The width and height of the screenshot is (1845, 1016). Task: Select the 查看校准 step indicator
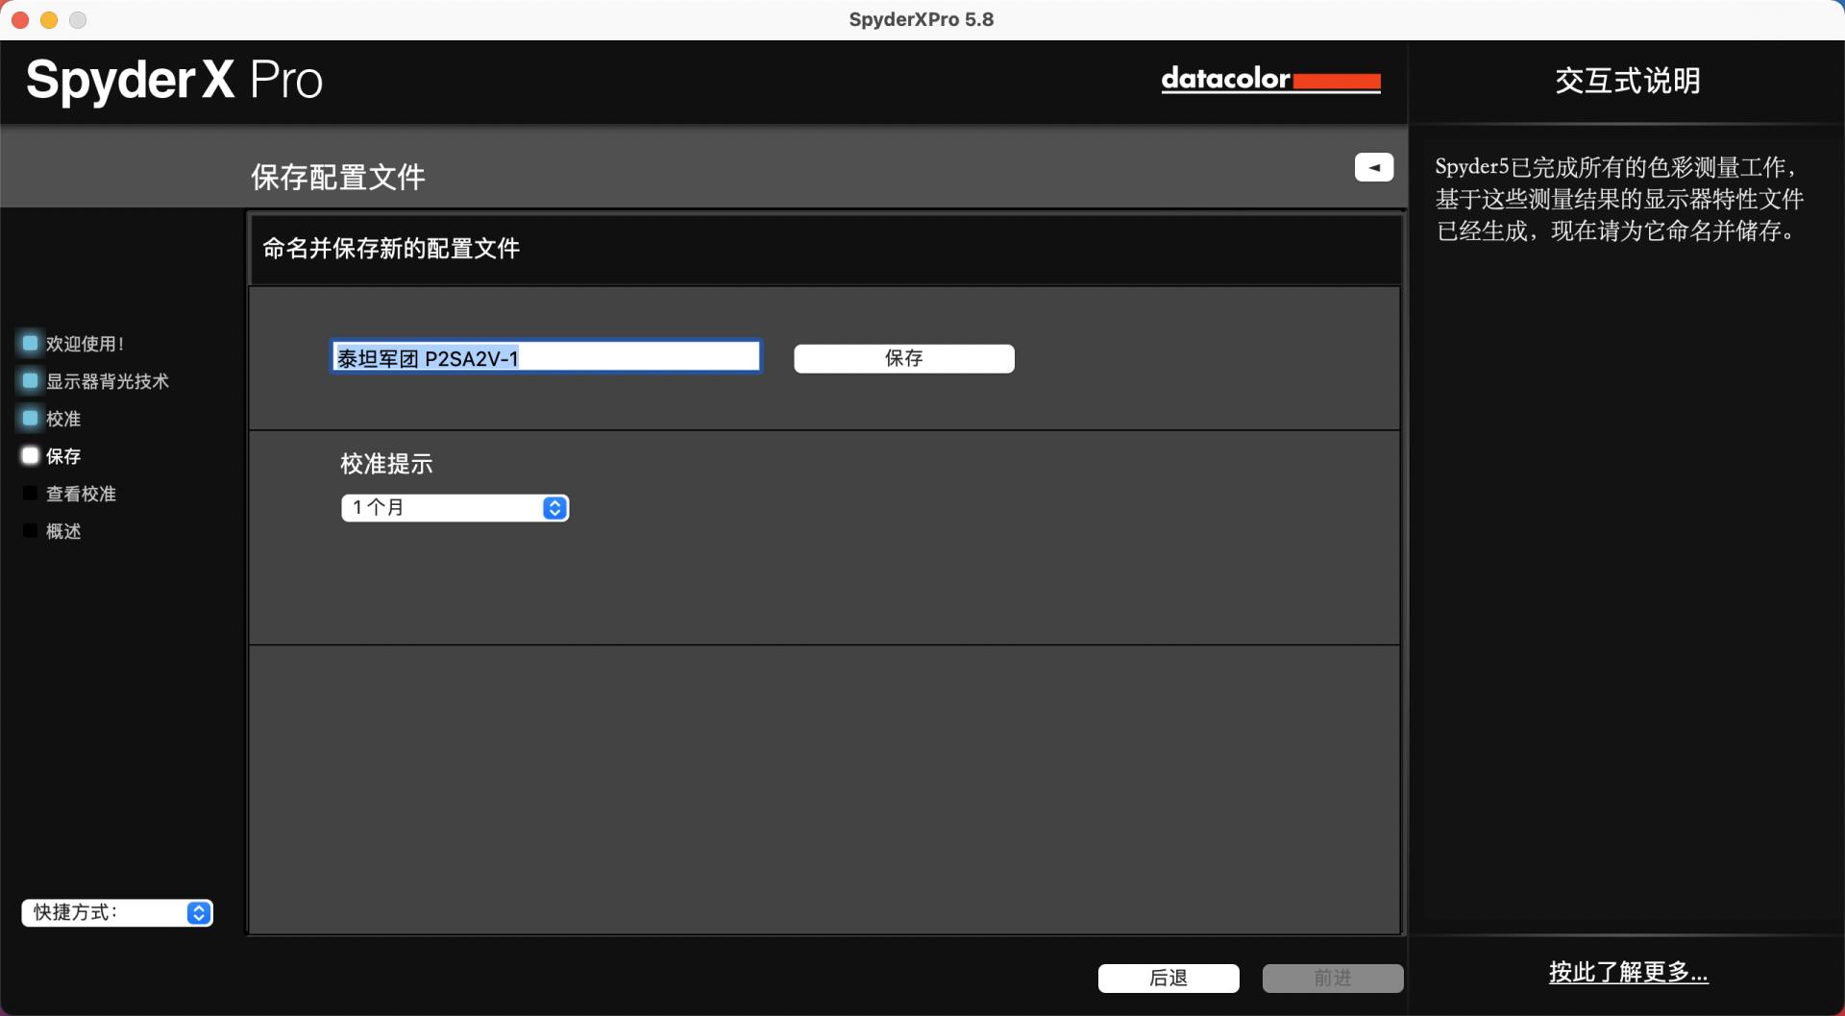point(30,493)
